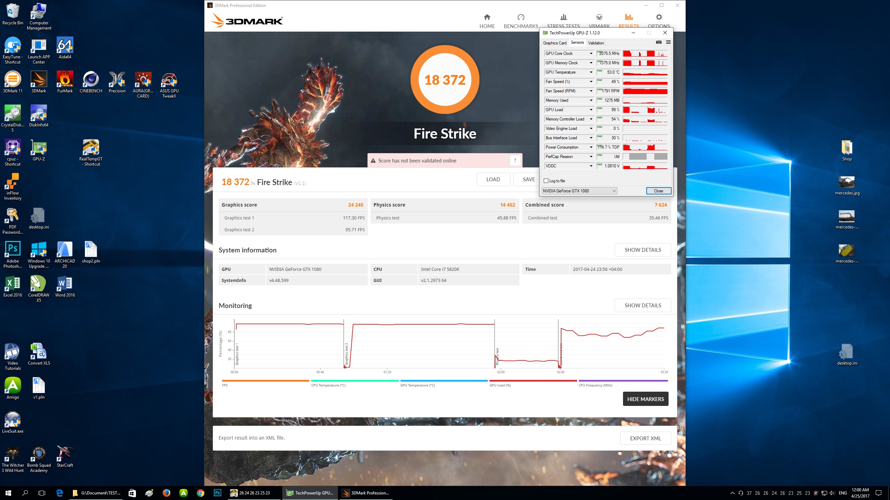Click the score validation help question mark

(x=515, y=160)
